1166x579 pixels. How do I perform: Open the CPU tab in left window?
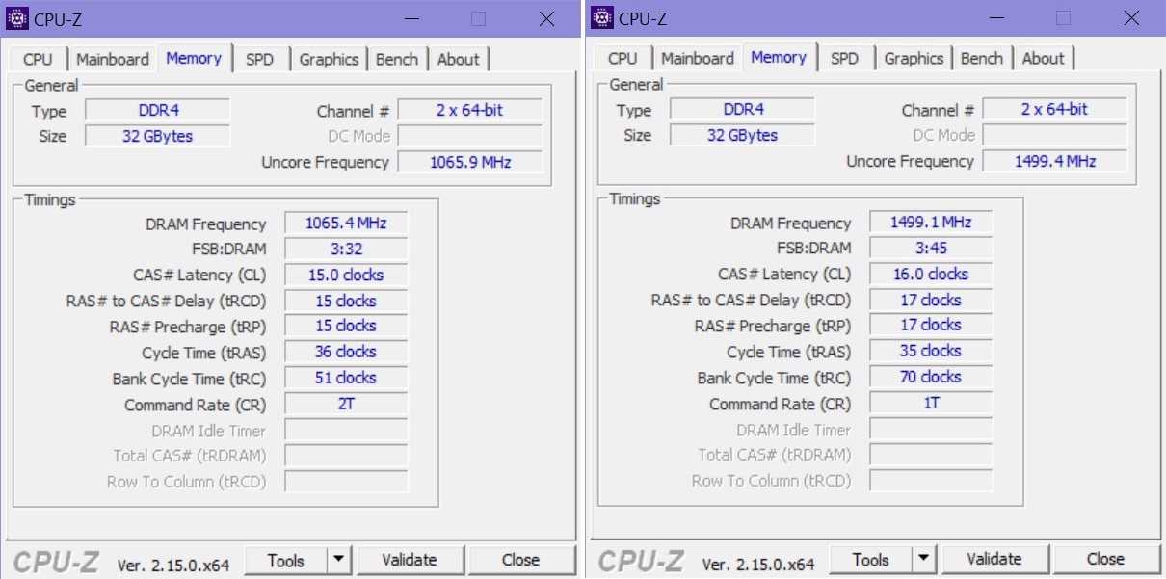click(38, 59)
